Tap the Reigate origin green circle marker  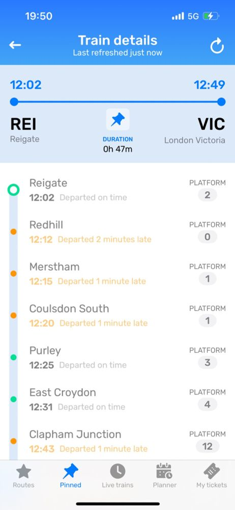pos(13,190)
